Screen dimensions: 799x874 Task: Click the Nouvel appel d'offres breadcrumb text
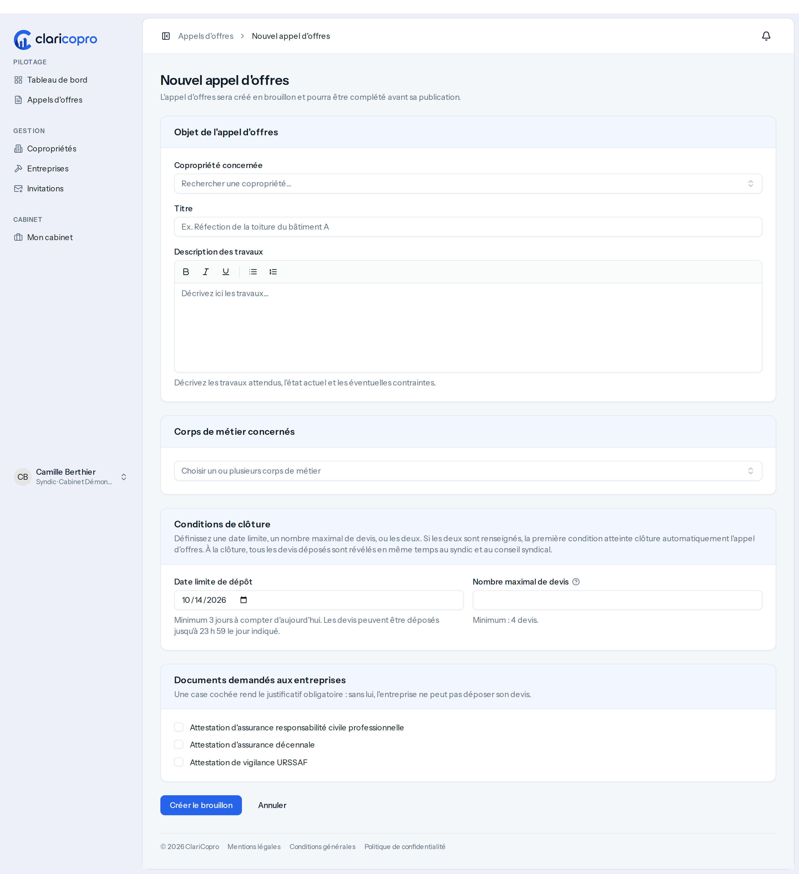tap(291, 36)
